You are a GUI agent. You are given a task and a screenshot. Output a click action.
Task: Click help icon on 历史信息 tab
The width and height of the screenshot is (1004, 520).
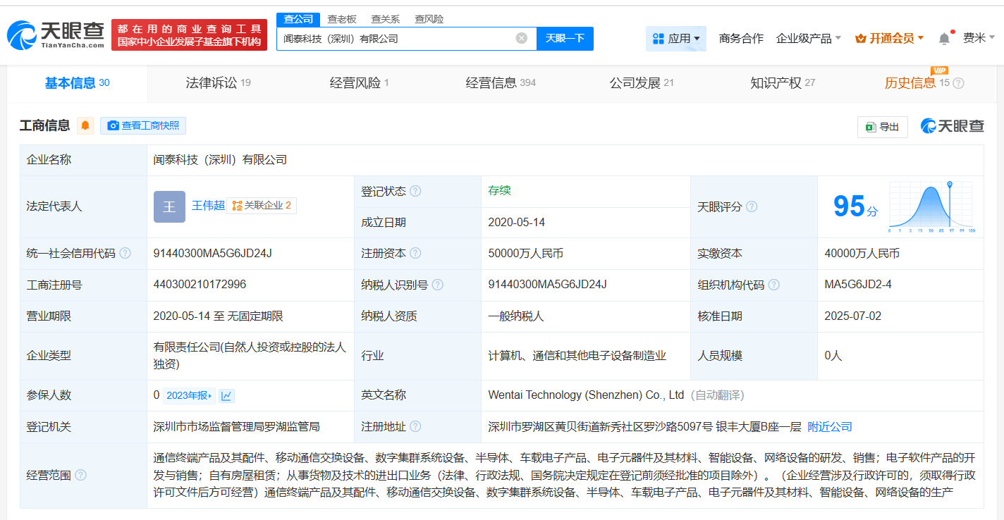[958, 83]
